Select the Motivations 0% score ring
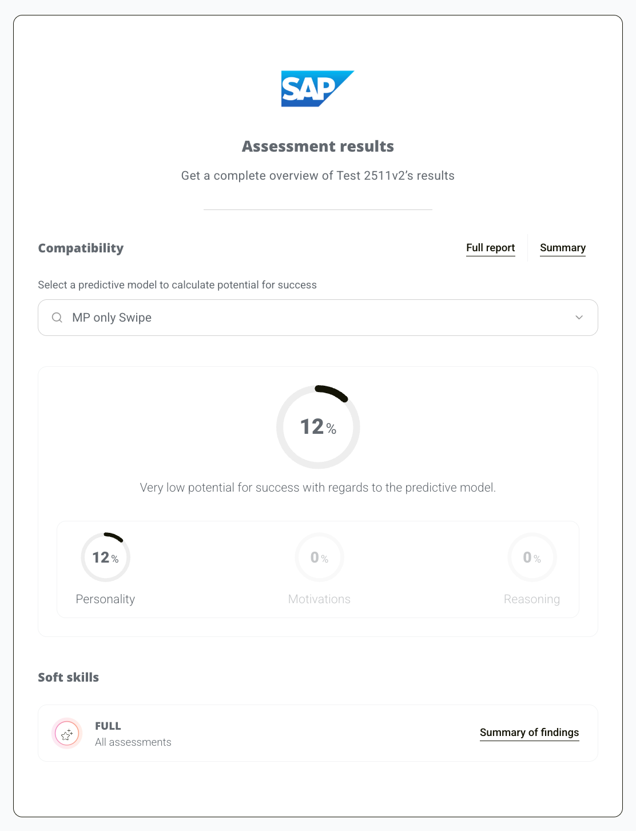636x831 pixels. [319, 557]
